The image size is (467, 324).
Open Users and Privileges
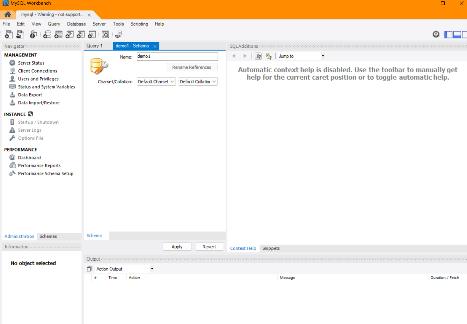pyautogui.click(x=38, y=79)
